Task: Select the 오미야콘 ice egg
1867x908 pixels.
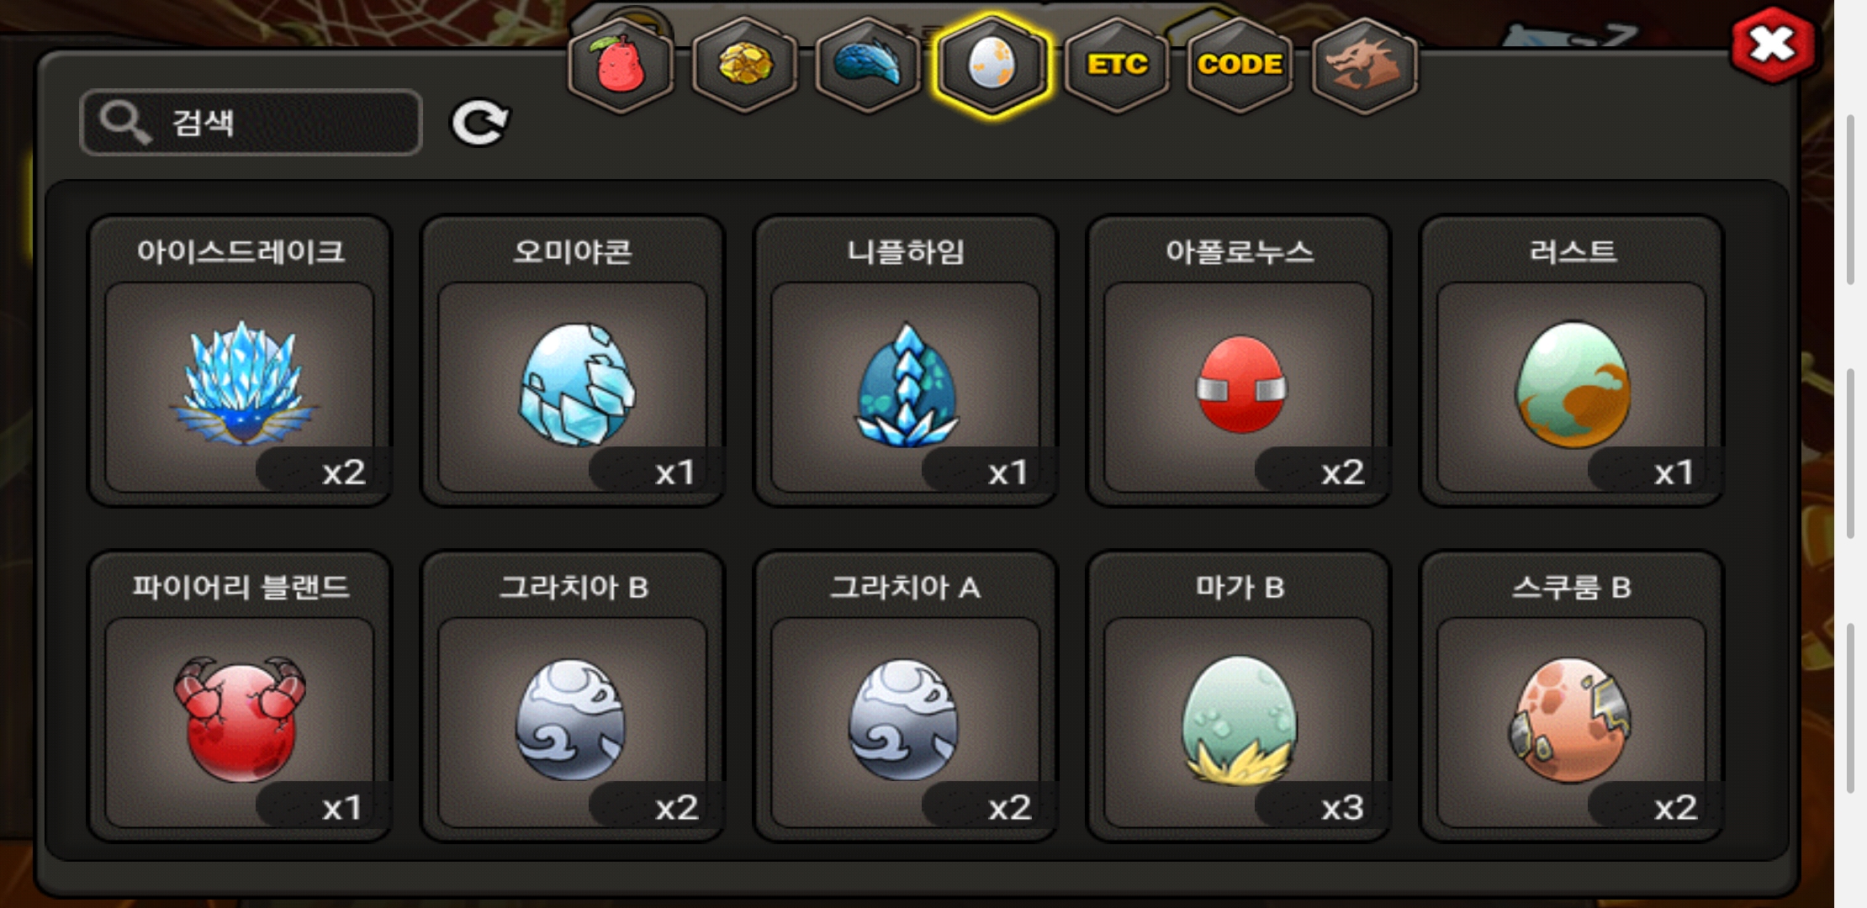Action: tap(574, 361)
